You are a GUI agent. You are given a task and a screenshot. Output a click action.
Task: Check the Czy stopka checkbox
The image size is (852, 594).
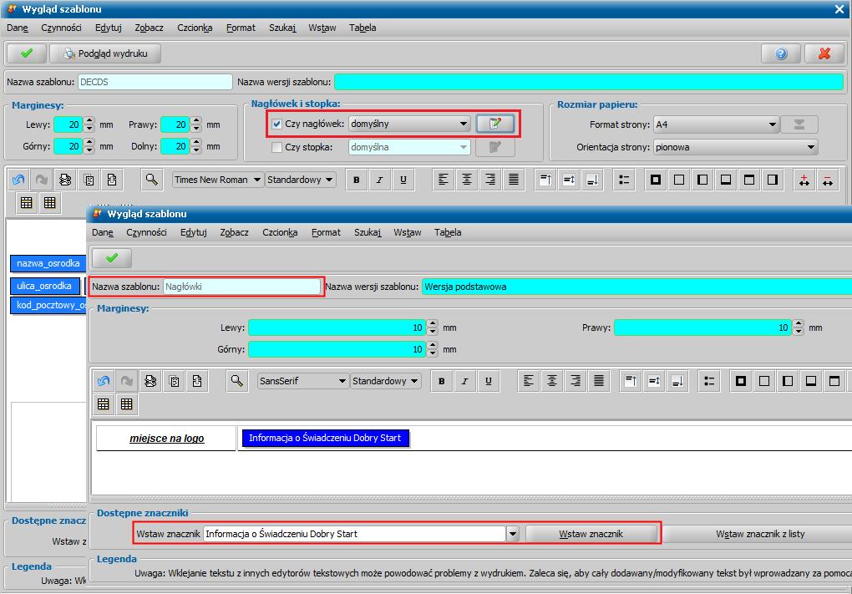(x=276, y=147)
